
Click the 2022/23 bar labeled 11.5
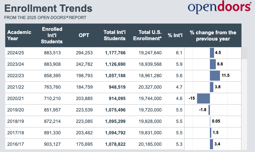(215, 75)
